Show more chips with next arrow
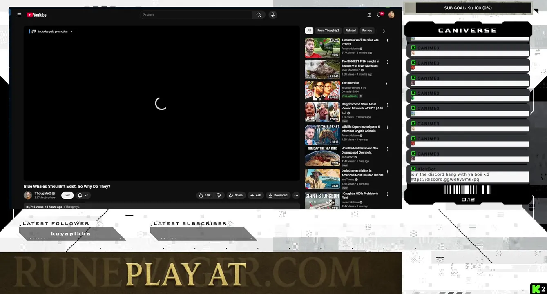 [x=384, y=31]
